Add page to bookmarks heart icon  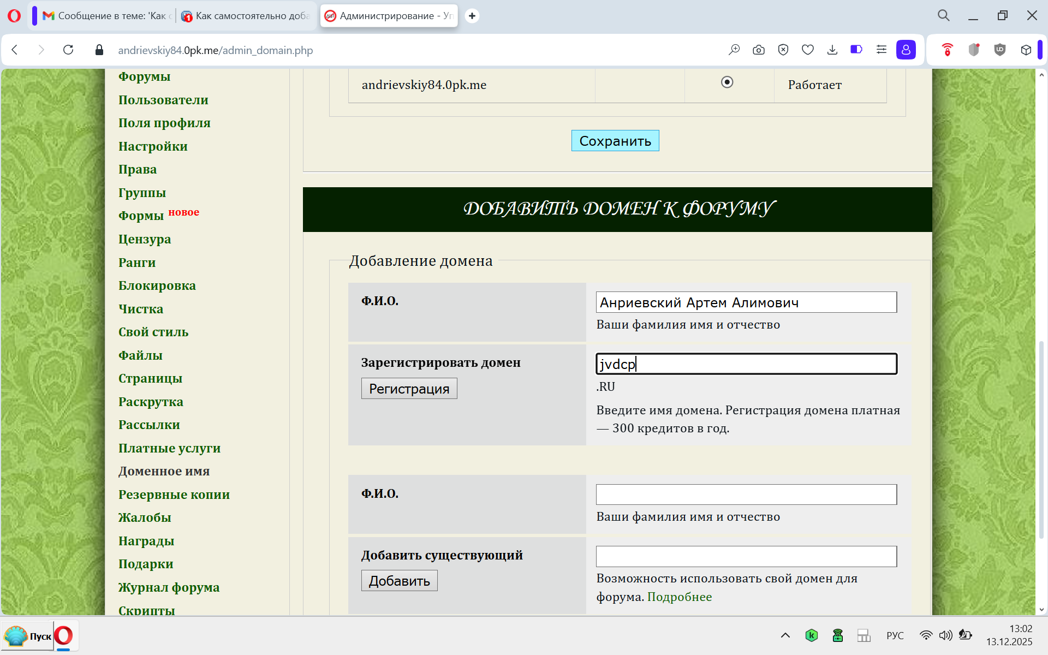[808, 50]
